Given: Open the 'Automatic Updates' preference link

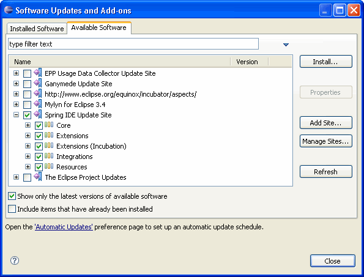Looking at the screenshot, I should 64,227.
